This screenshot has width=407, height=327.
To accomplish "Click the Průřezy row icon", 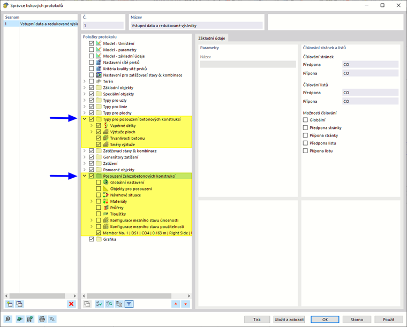I will (x=105, y=208).
